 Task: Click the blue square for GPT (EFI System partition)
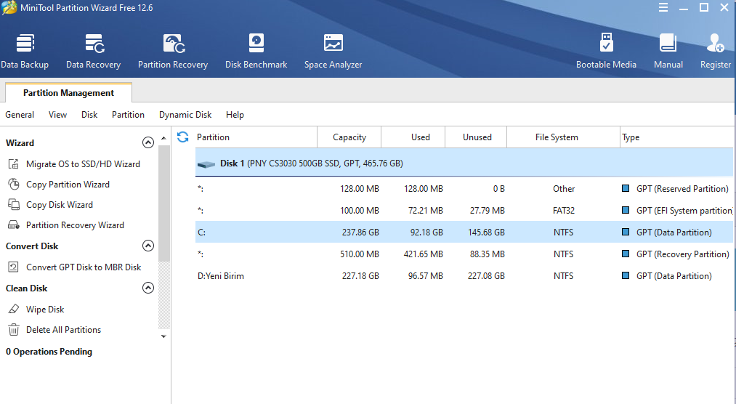pos(626,210)
